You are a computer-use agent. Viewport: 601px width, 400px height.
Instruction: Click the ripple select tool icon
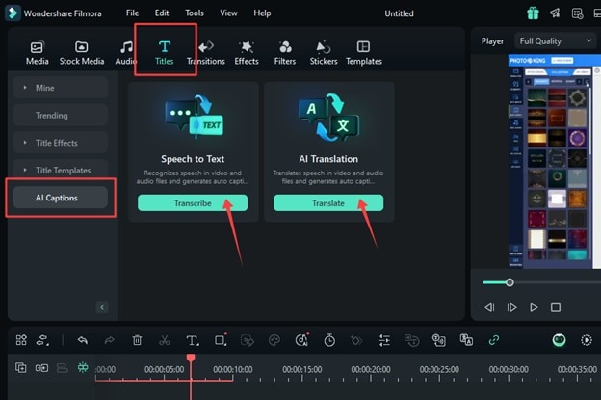42,340
